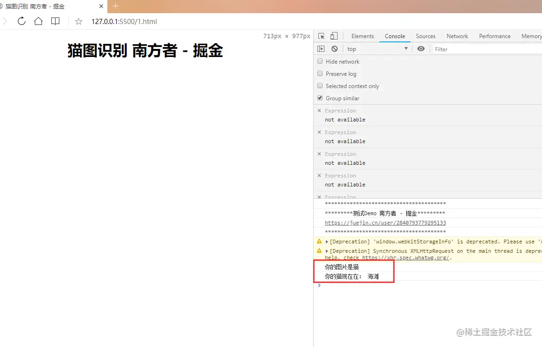Open the Network tab
This screenshot has height=347, width=542.
tap(457, 36)
